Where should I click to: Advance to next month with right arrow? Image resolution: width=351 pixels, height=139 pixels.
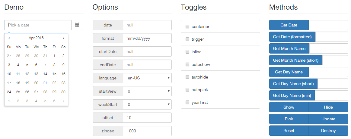click(x=63, y=38)
